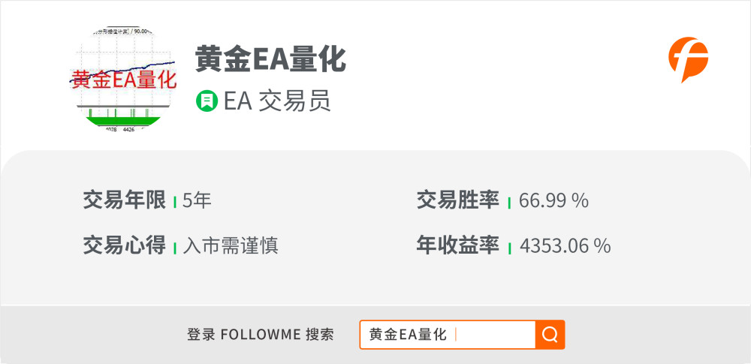The width and height of the screenshot is (751, 364).
Task: Click the 黄金EA量化 profile title
Action: (x=270, y=59)
